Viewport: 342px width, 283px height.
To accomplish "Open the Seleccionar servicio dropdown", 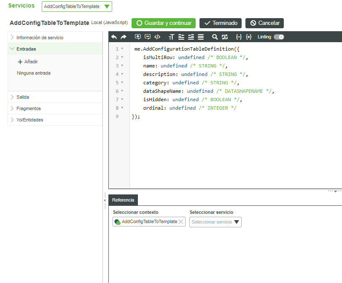I will point(215,222).
